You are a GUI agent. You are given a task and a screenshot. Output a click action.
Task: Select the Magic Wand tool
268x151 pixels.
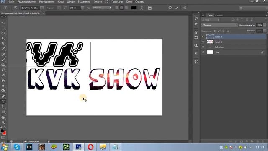pyautogui.click(x=3, y=39)
